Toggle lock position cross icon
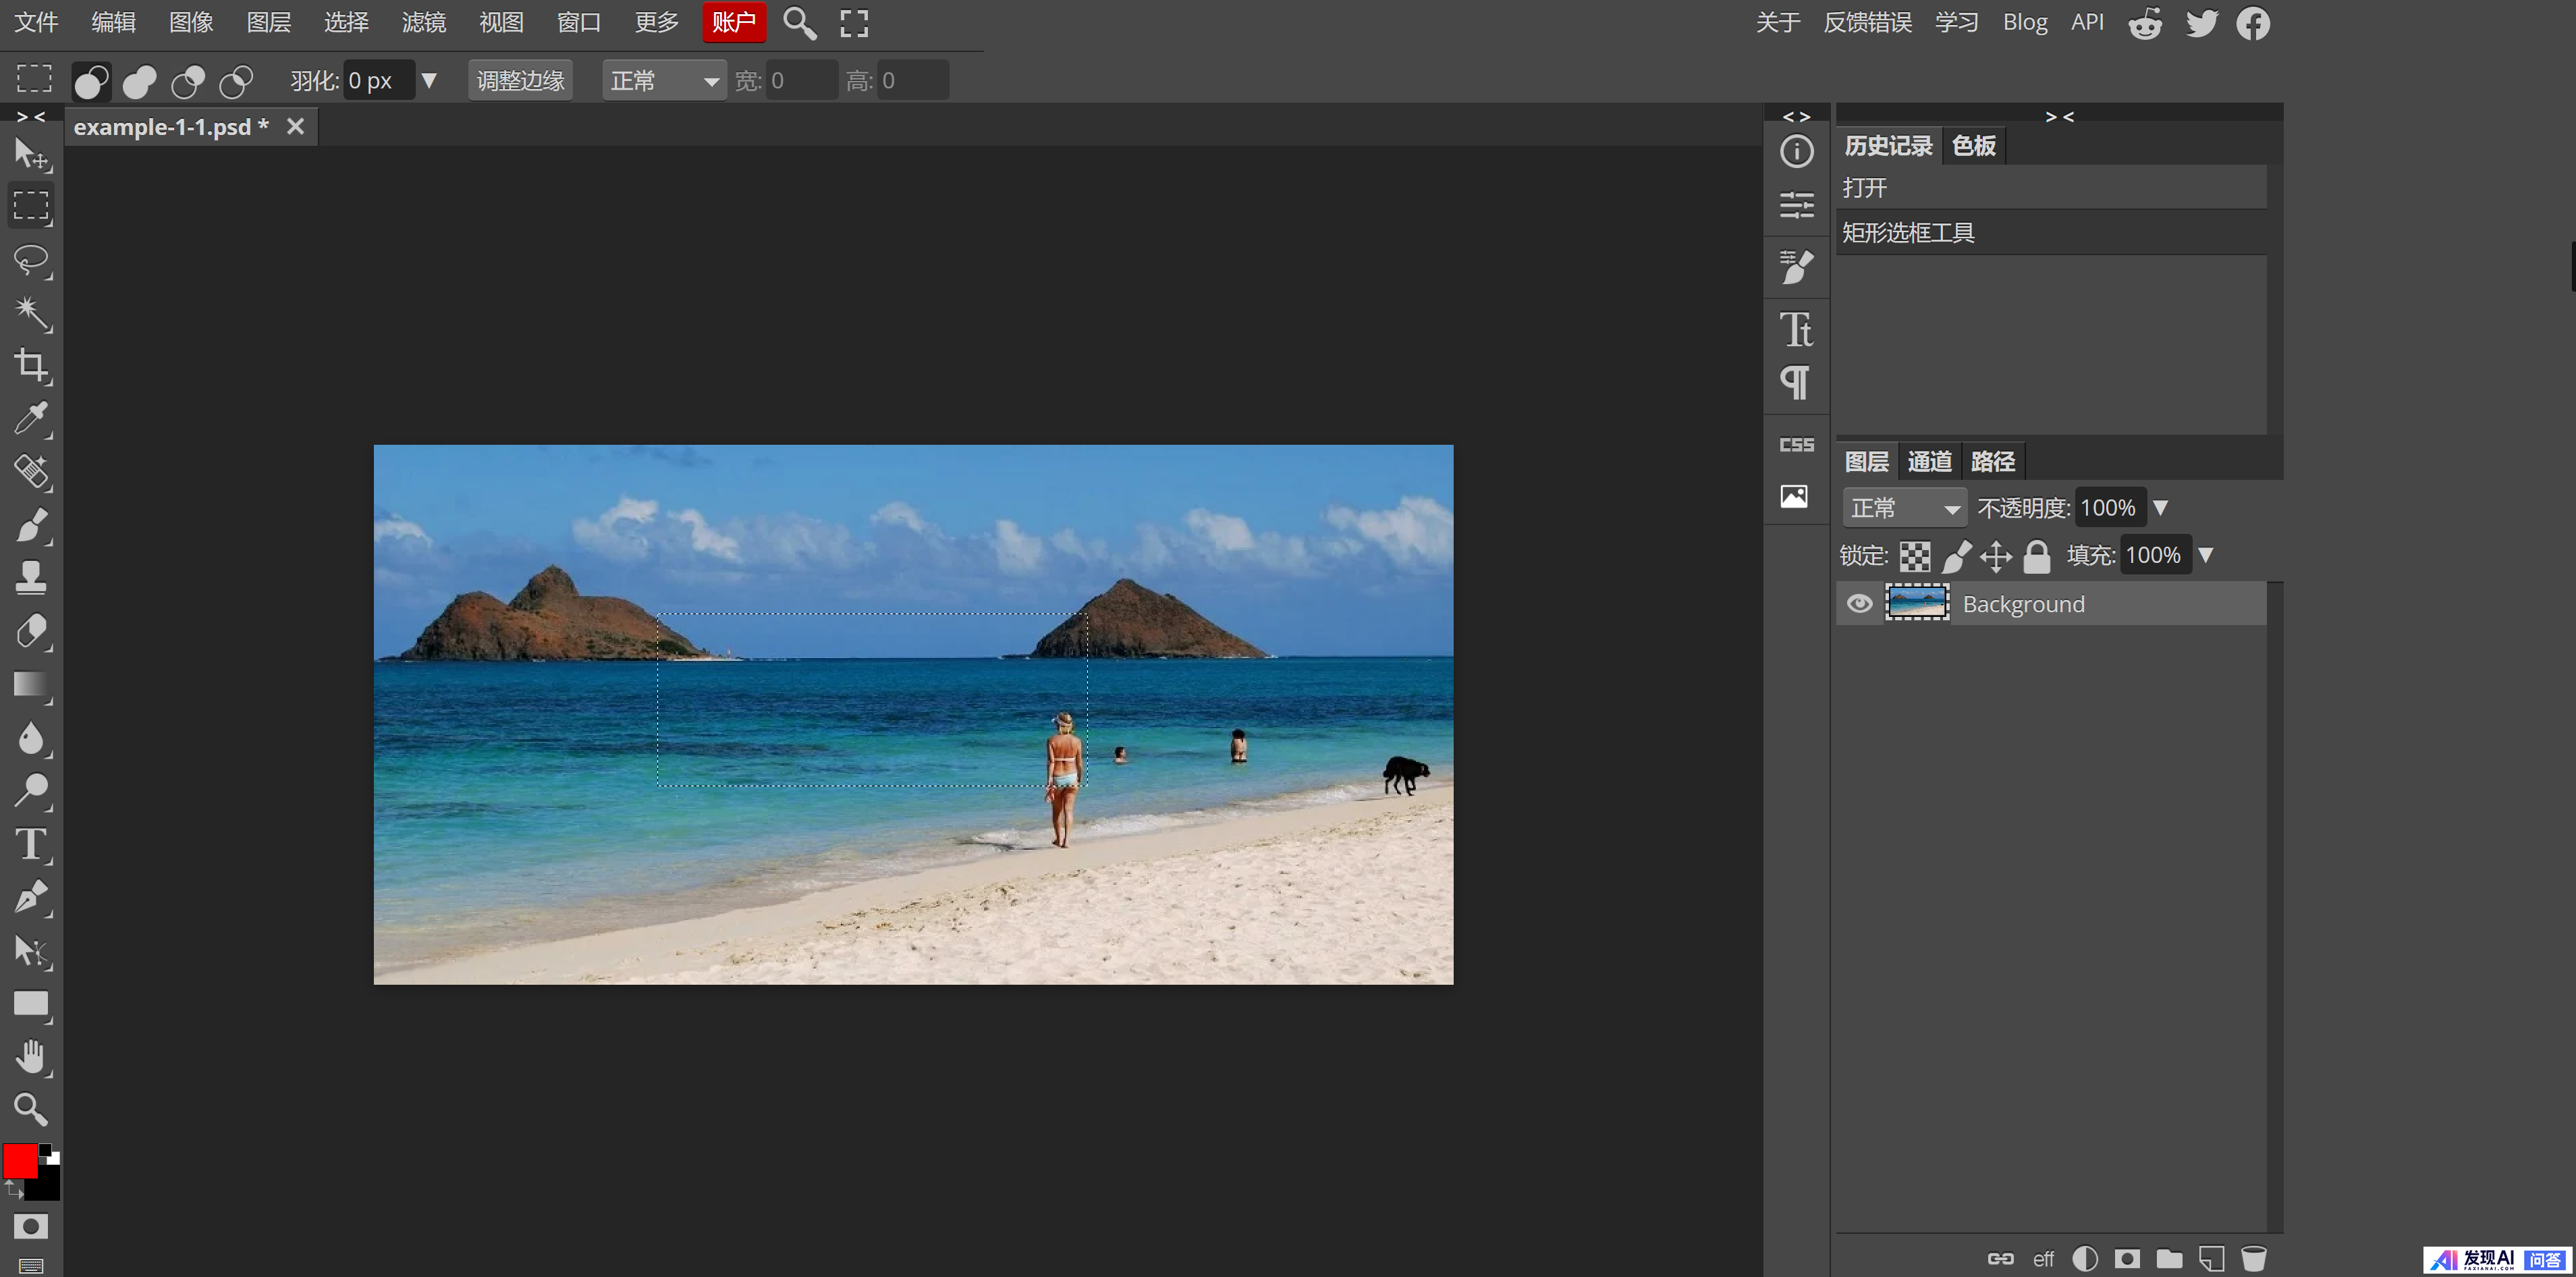The image size is (2576, 1277). click(1996, 556)
